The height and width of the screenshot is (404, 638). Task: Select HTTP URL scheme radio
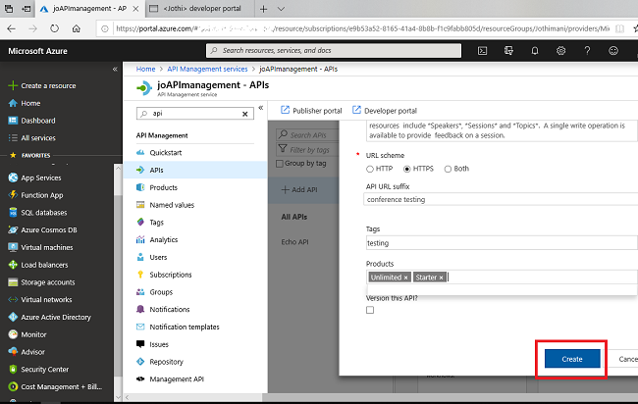pos(369,169)
